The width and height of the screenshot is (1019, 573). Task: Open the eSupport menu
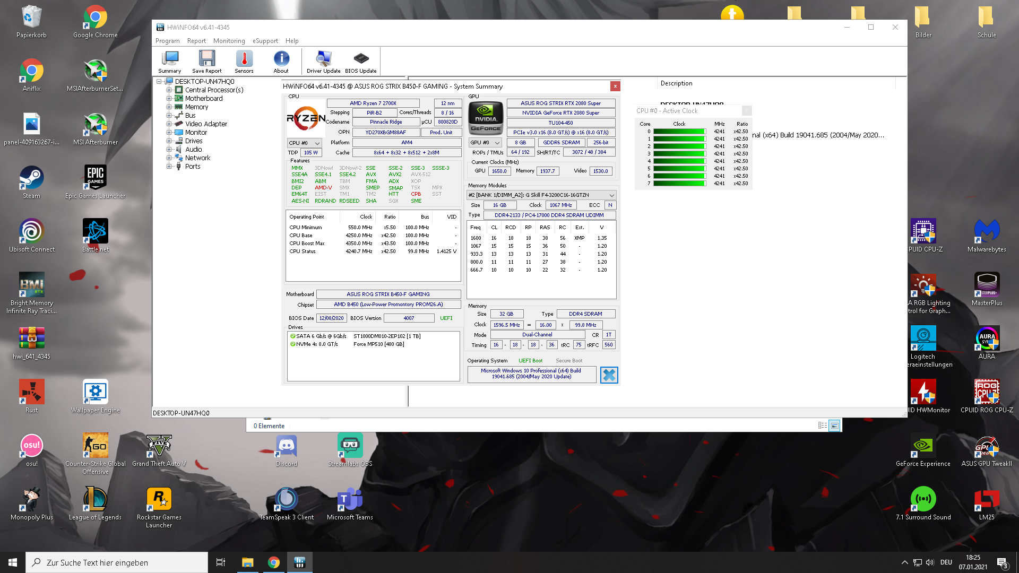click(265, 41)
